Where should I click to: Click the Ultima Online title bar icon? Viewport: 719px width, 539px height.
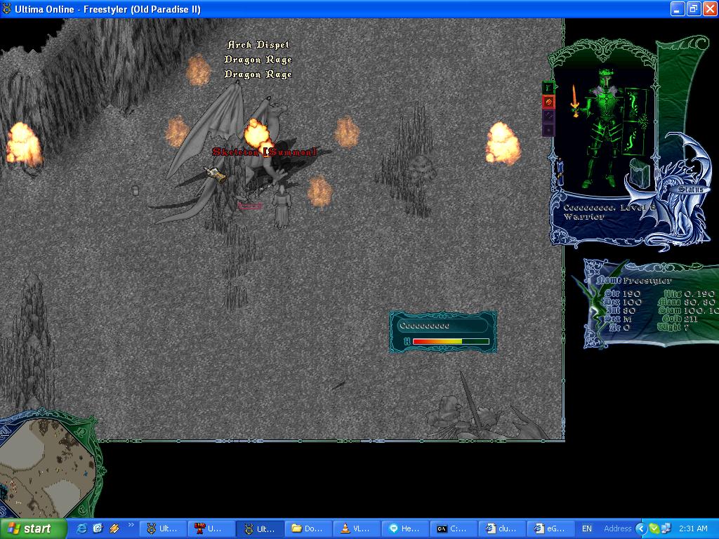tap(6, 8)
